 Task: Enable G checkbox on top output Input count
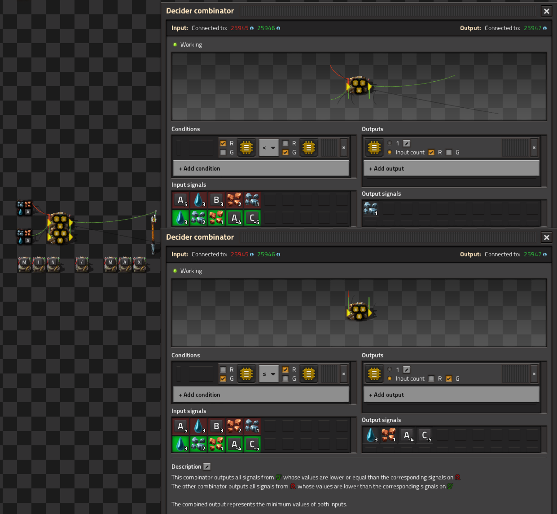(449, 153)
